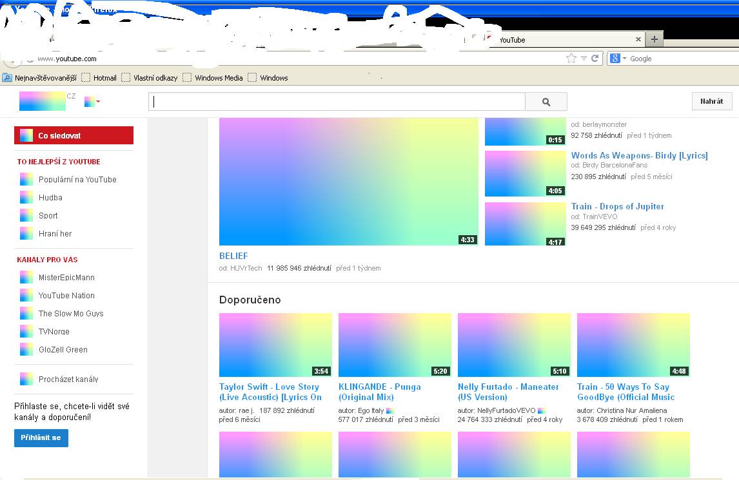Click the Přihlásit se button
This screenshot has height=480, width=739.
click(x=41, y=437)
